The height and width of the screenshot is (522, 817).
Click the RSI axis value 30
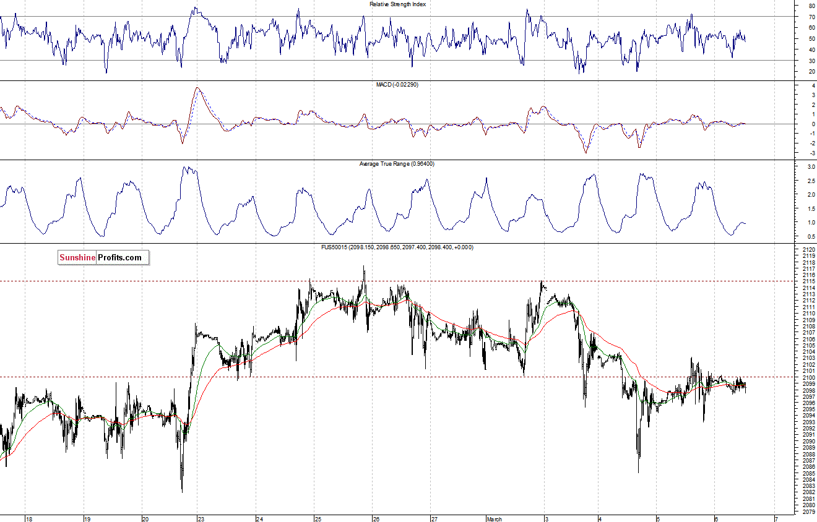pyautogui.click(x=811, y=61)
